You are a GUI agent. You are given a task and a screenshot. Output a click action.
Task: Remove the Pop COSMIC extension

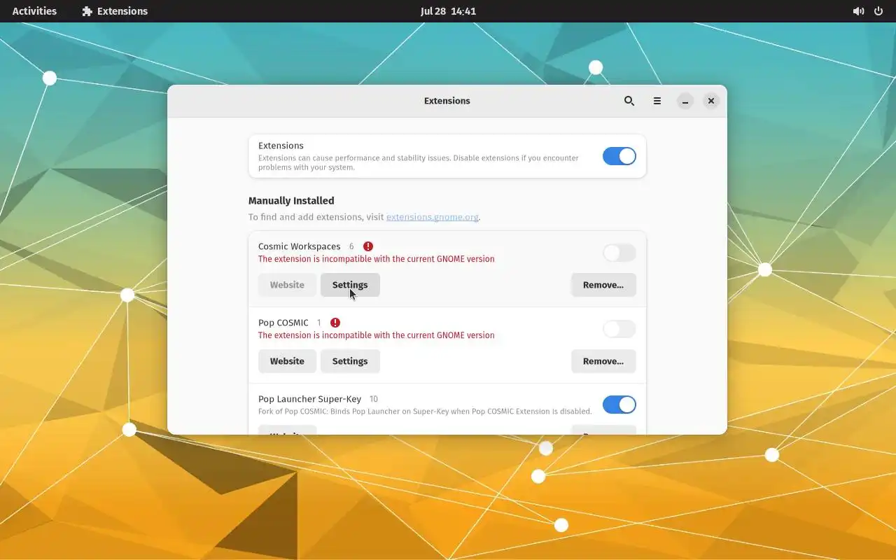click(x=603, y=361)
